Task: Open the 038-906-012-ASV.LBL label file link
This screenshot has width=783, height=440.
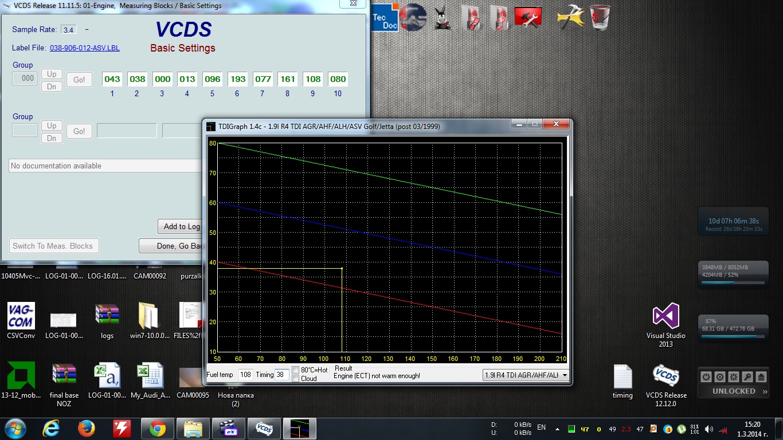Action: pyautogui.click(x=85, y=48)
